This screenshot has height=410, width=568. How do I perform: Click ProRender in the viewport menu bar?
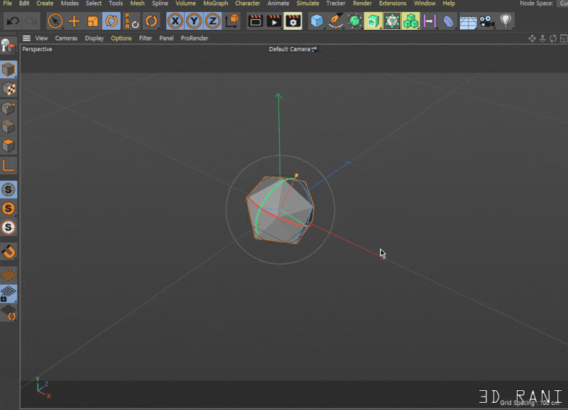point(195,38)
